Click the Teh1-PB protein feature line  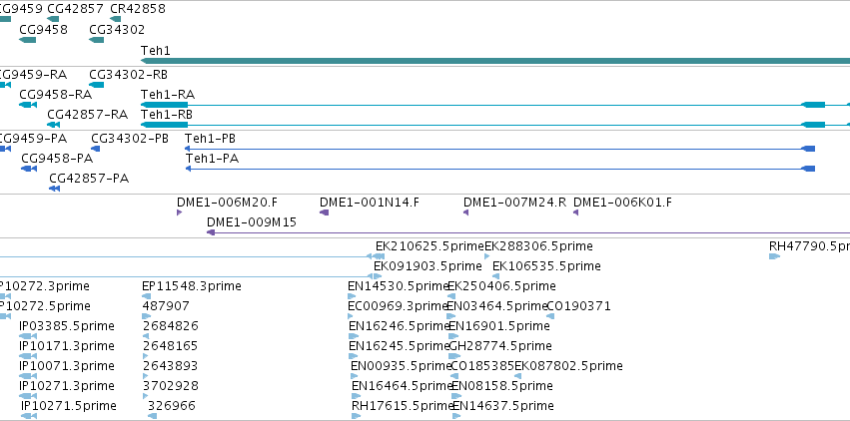(499, 149)
